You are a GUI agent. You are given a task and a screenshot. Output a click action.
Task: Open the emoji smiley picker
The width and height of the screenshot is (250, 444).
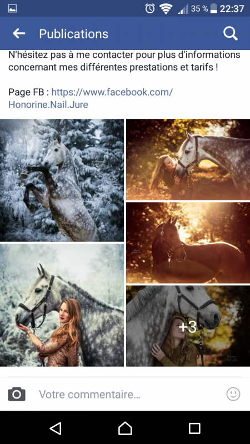click(x=233, y=394)
